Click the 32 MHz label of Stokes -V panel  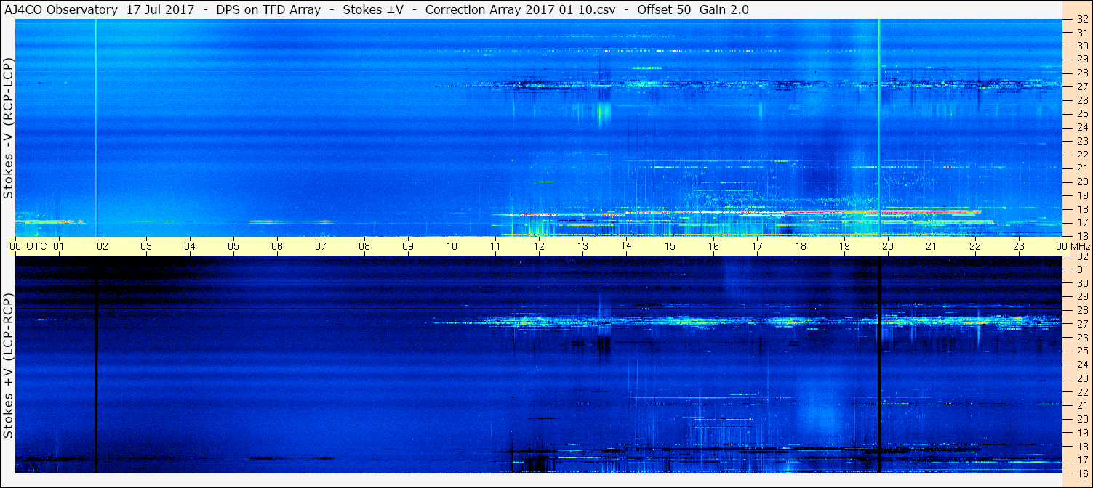[x=1082, y=20]
